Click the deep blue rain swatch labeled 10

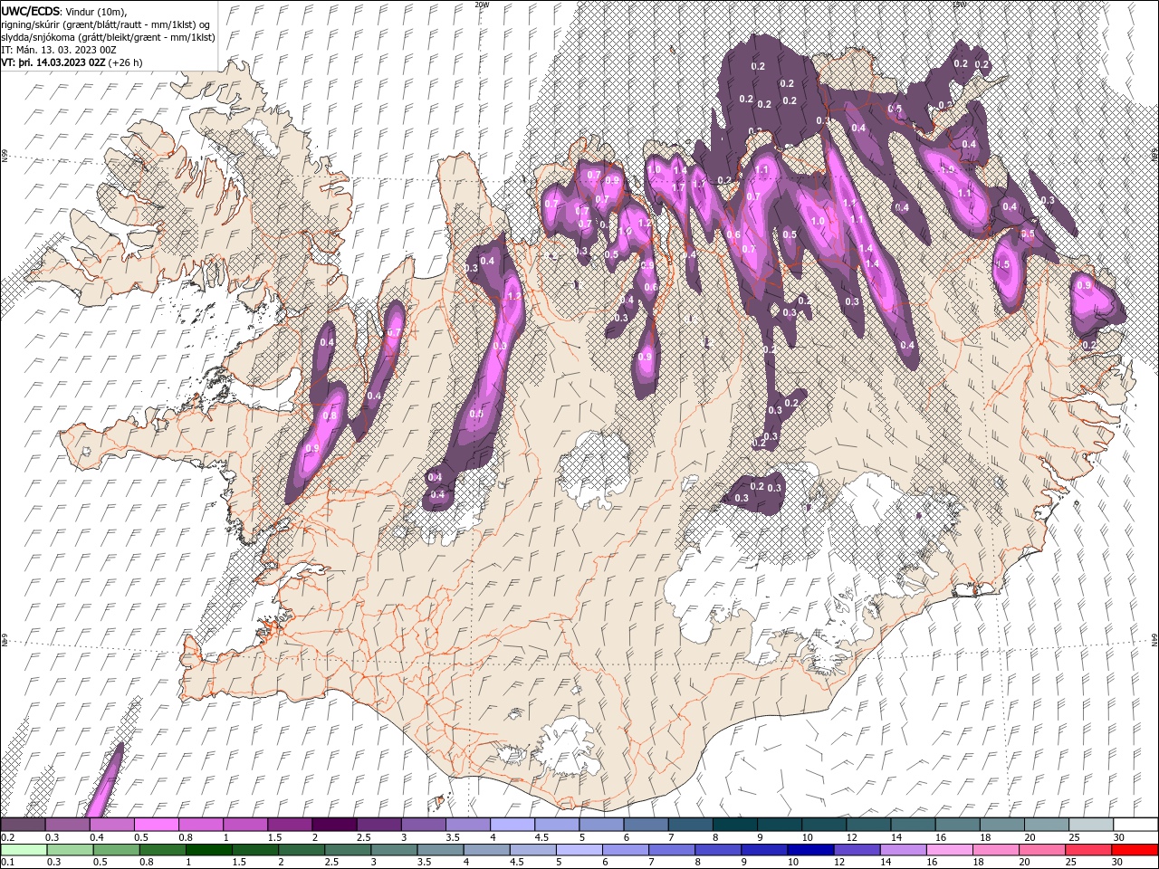coord(810,850)
